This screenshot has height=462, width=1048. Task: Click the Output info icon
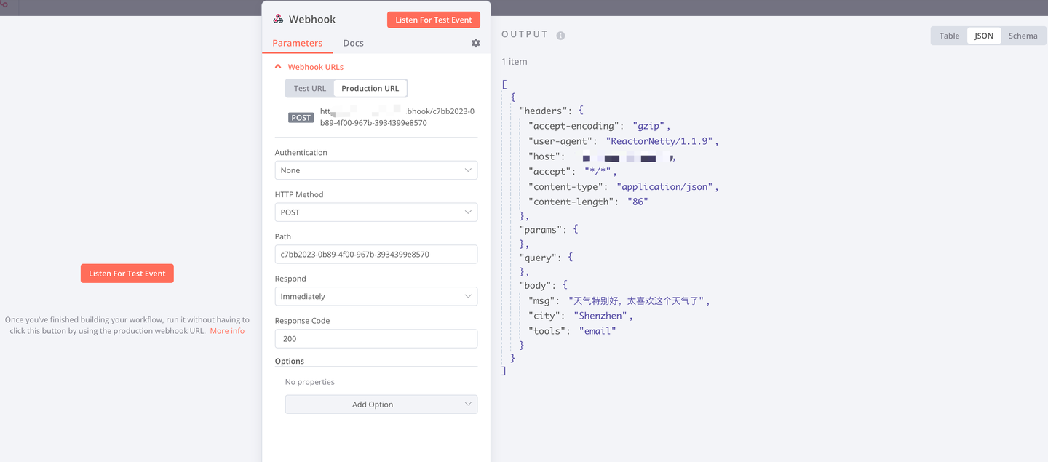(560, 35)
